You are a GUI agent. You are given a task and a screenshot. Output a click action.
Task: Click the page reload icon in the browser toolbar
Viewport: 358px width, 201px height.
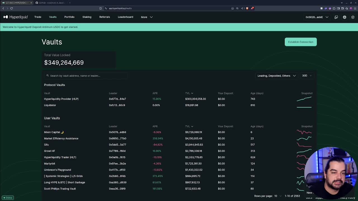(12, 8)
